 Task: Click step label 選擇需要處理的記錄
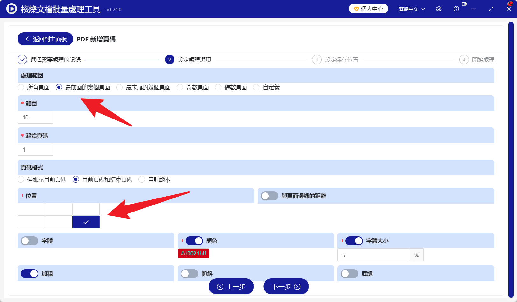point(55,60)
